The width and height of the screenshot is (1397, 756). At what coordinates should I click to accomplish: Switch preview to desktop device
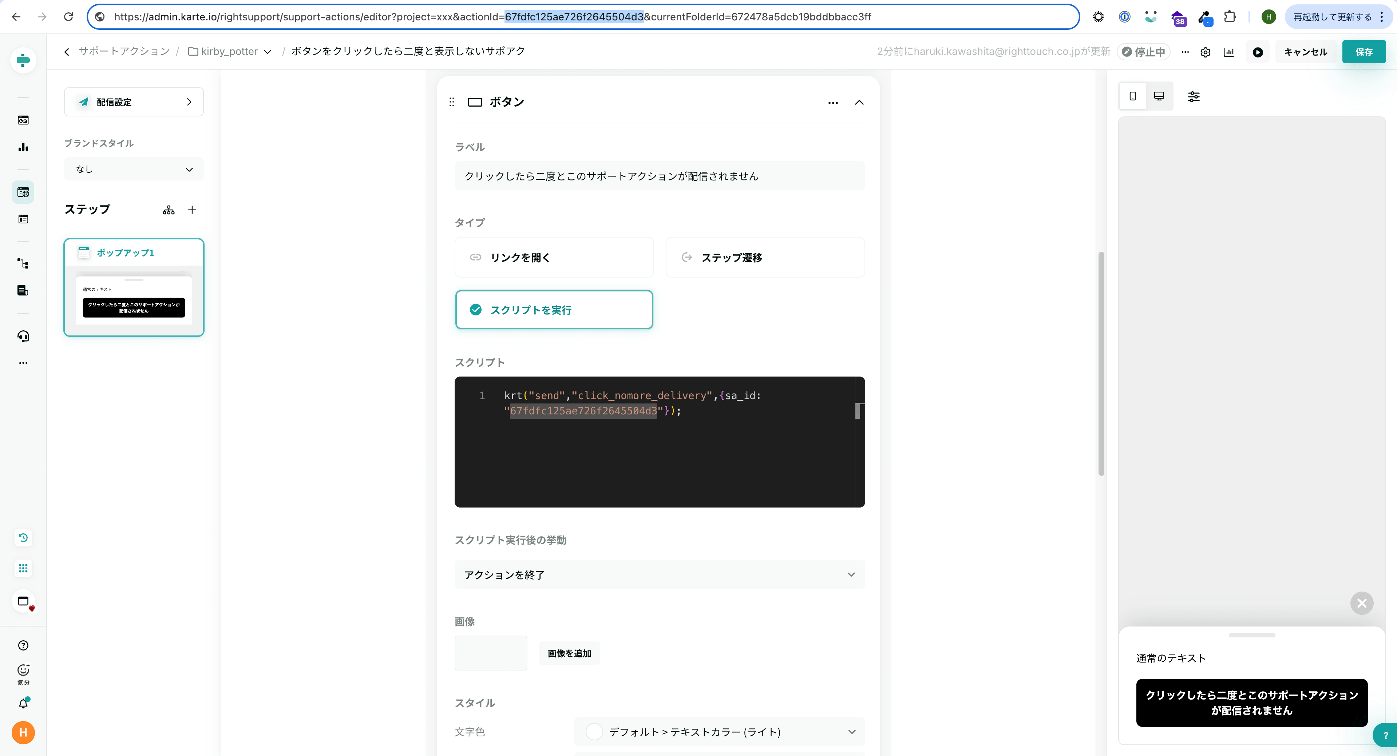coord(1159,96)
